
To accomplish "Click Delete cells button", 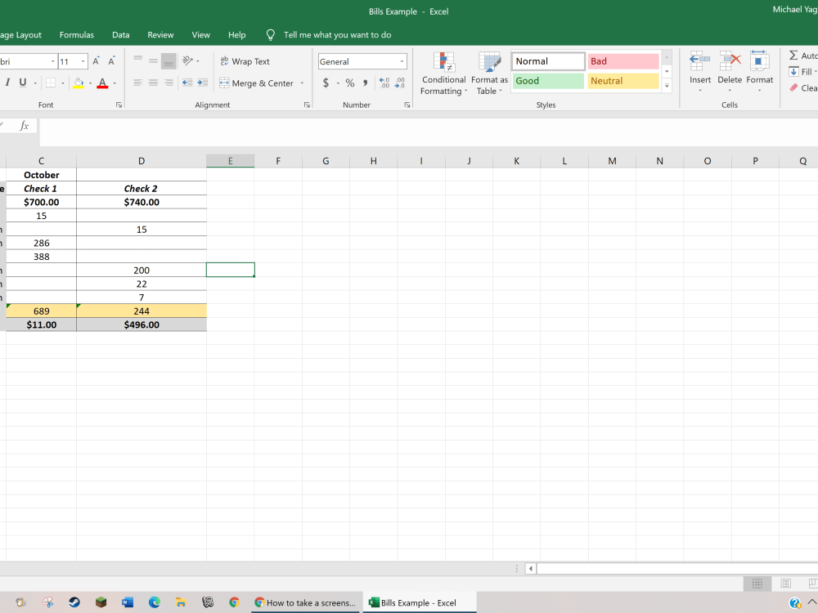I will (730, 72).
